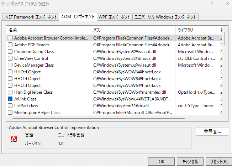The height and width of the screenshot is (166, 232).
Task: Check the HtmlDlgHelper Class checkbox
Action: pos(10,92)
